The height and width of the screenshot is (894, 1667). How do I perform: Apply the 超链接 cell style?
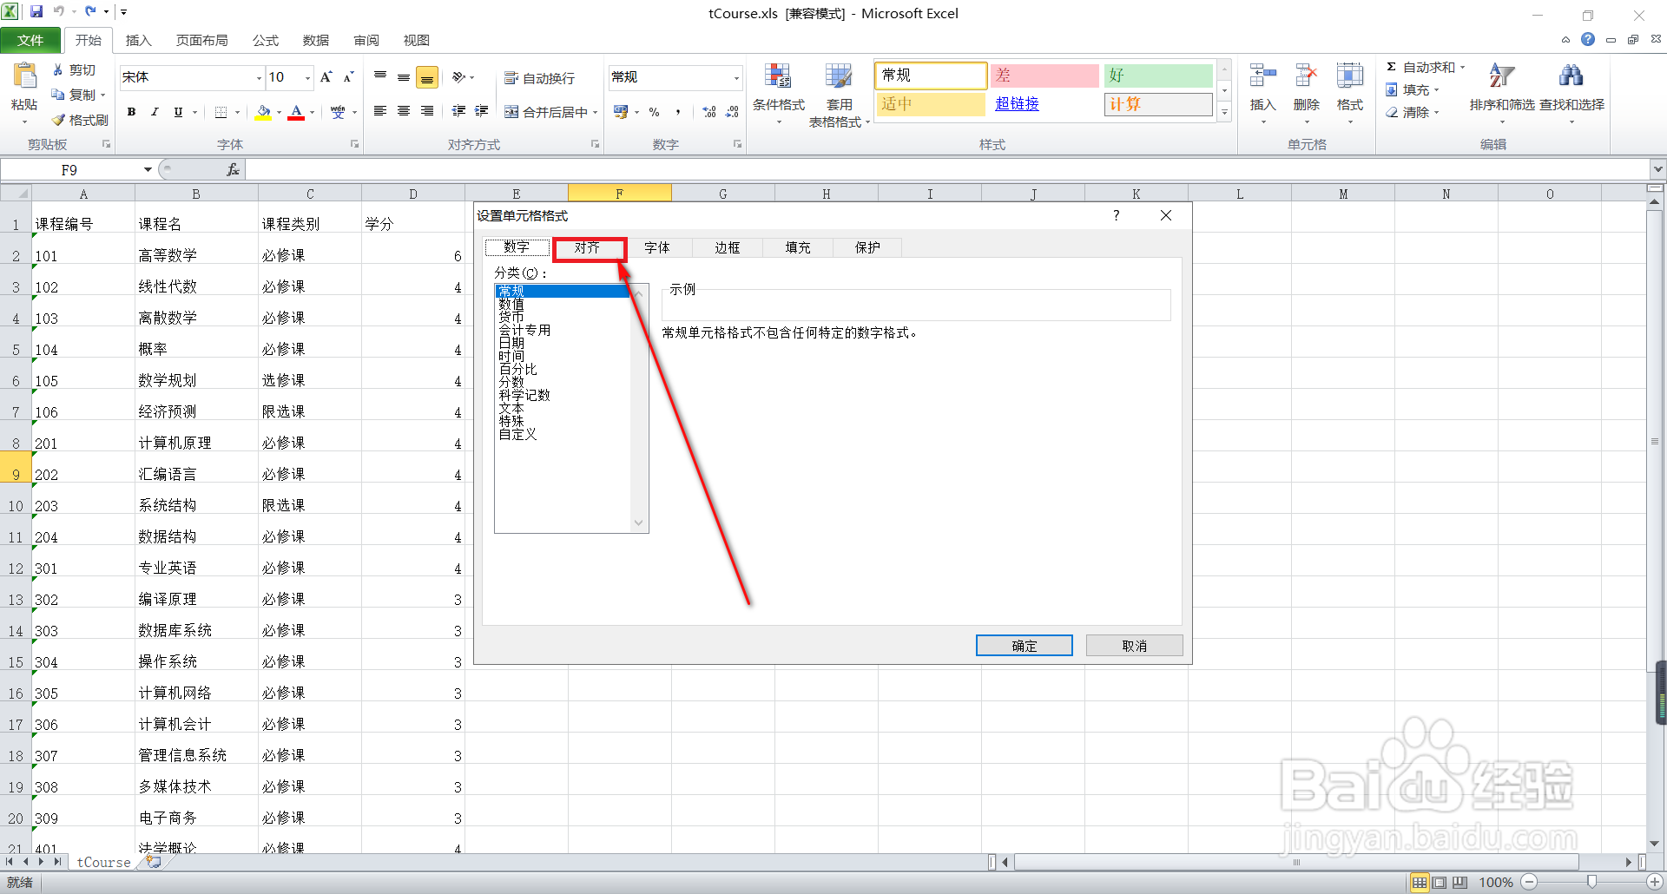coord(1044,104)
